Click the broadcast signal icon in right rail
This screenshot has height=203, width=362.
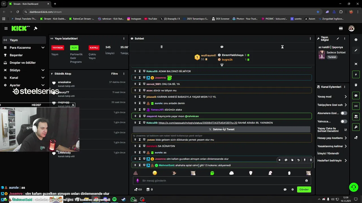[356, 106]
